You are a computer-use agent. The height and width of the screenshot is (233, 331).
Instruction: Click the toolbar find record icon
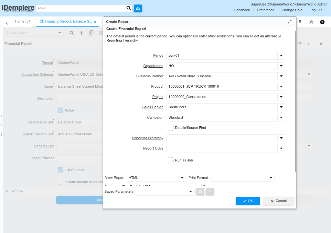(x=72, y=33)
